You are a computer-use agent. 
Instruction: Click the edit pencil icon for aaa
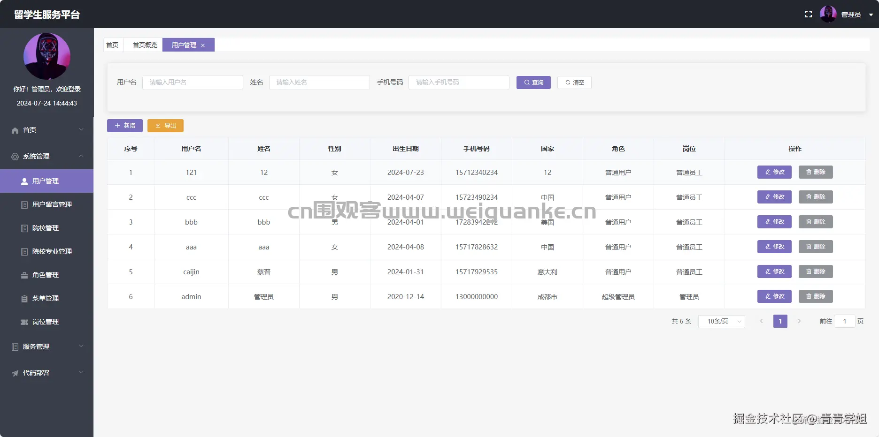tap(768, 247)
